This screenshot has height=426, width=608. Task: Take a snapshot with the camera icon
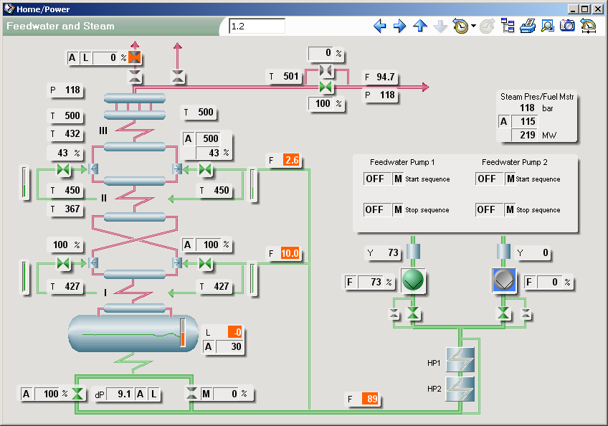(x=567, y=26)
